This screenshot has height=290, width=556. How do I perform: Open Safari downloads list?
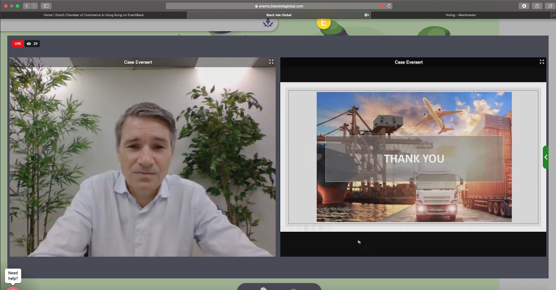(x=524, y=6)
